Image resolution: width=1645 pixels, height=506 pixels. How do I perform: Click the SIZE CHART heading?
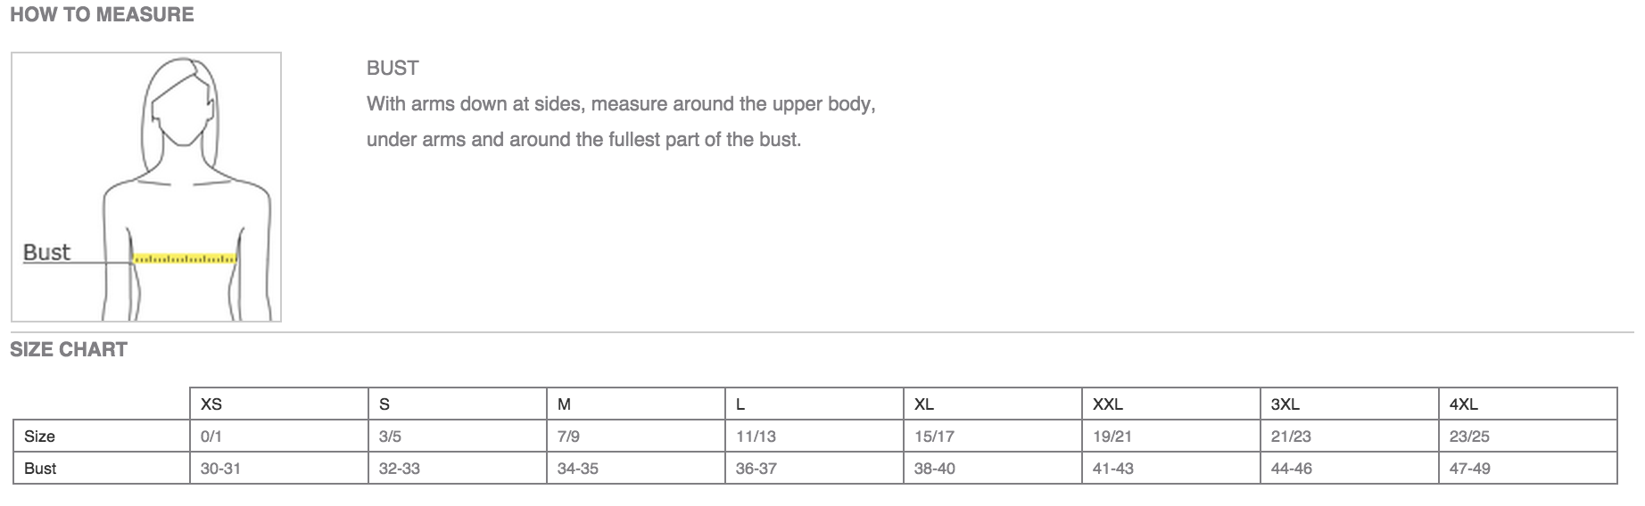click(x=69, y=350)
